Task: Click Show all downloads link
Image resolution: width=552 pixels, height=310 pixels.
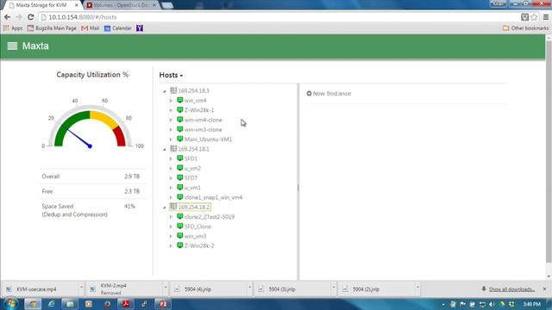Action: [511, 289]
